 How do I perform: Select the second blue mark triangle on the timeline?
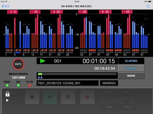41,77
